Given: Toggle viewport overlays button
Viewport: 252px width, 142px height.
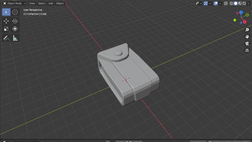Looking at the screenshot, I should click(x=216, y=3).
